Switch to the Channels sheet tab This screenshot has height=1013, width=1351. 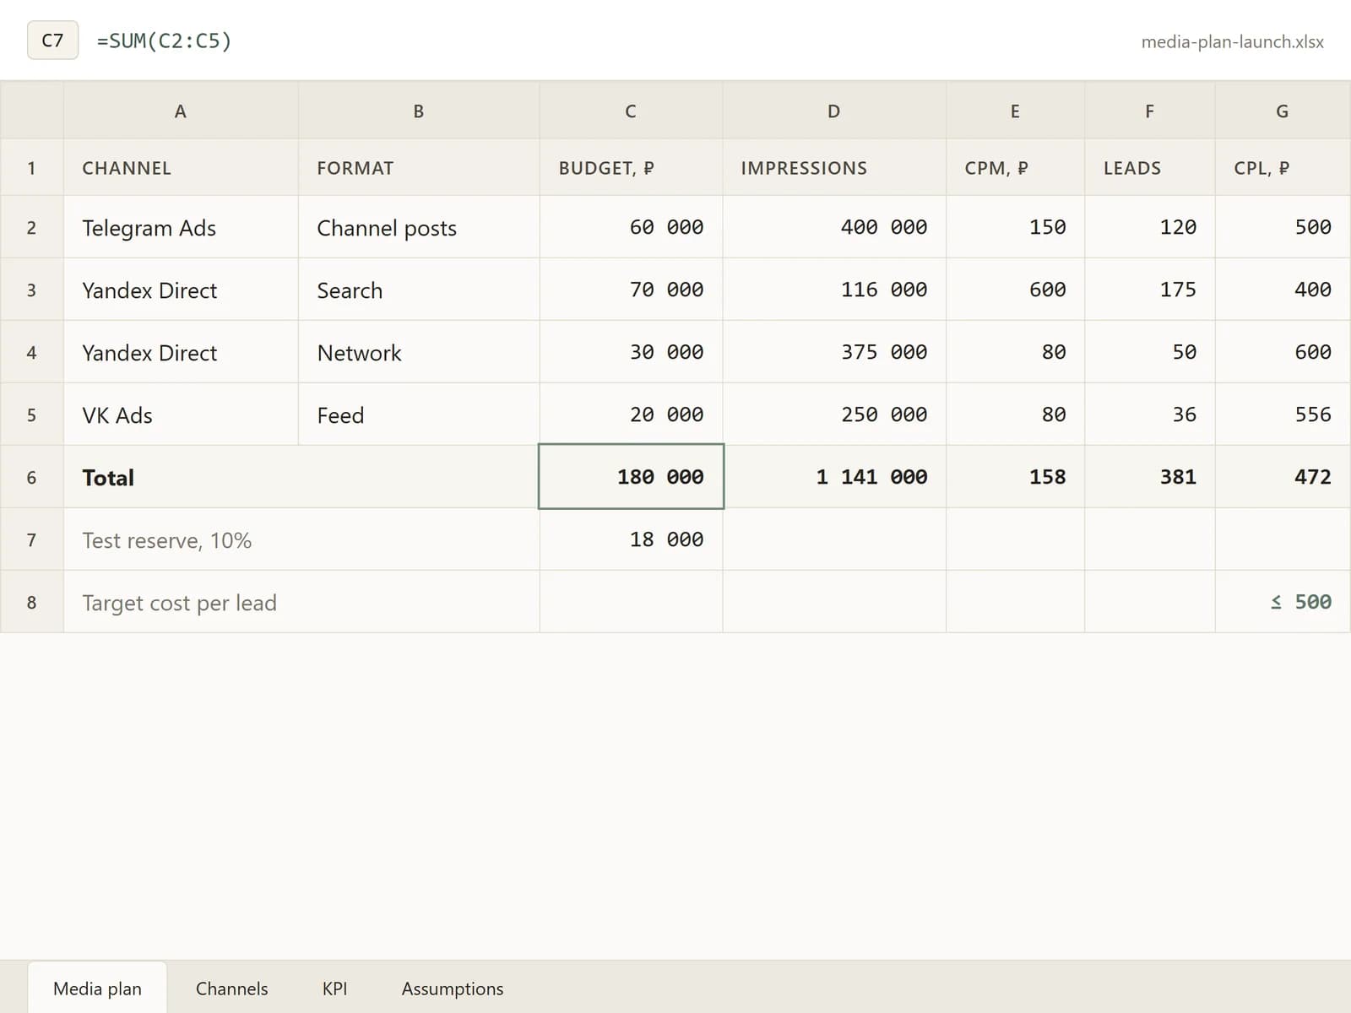pyautogui.click(x=231, y=989)
